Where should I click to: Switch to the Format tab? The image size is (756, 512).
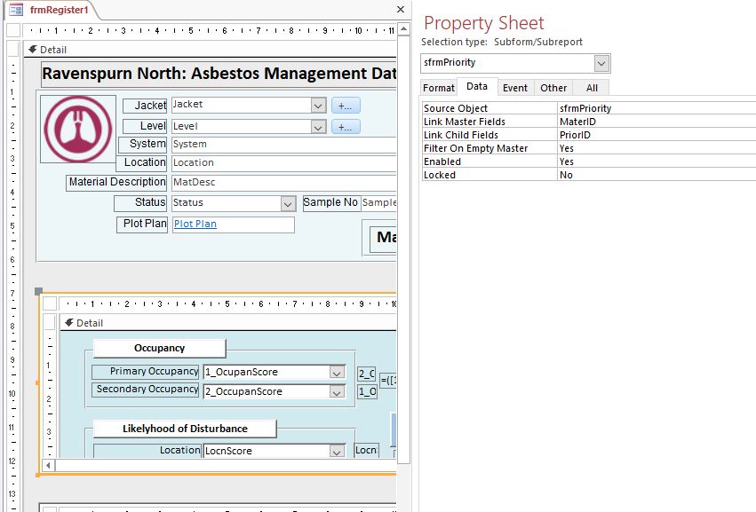coord(439,88)
